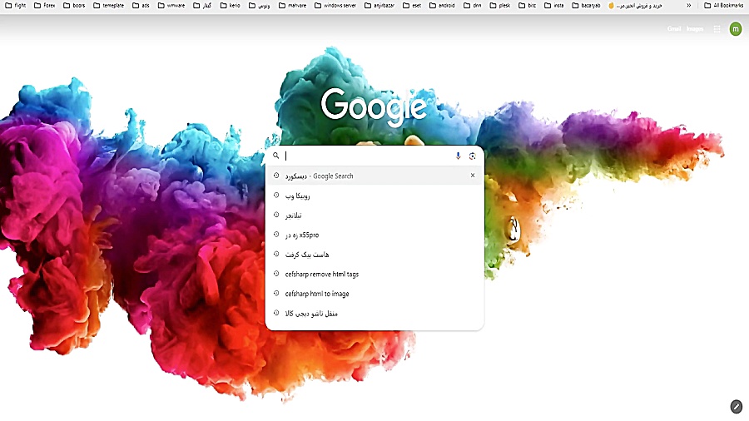Open the Forex bookmarks folder

[44, 6]
